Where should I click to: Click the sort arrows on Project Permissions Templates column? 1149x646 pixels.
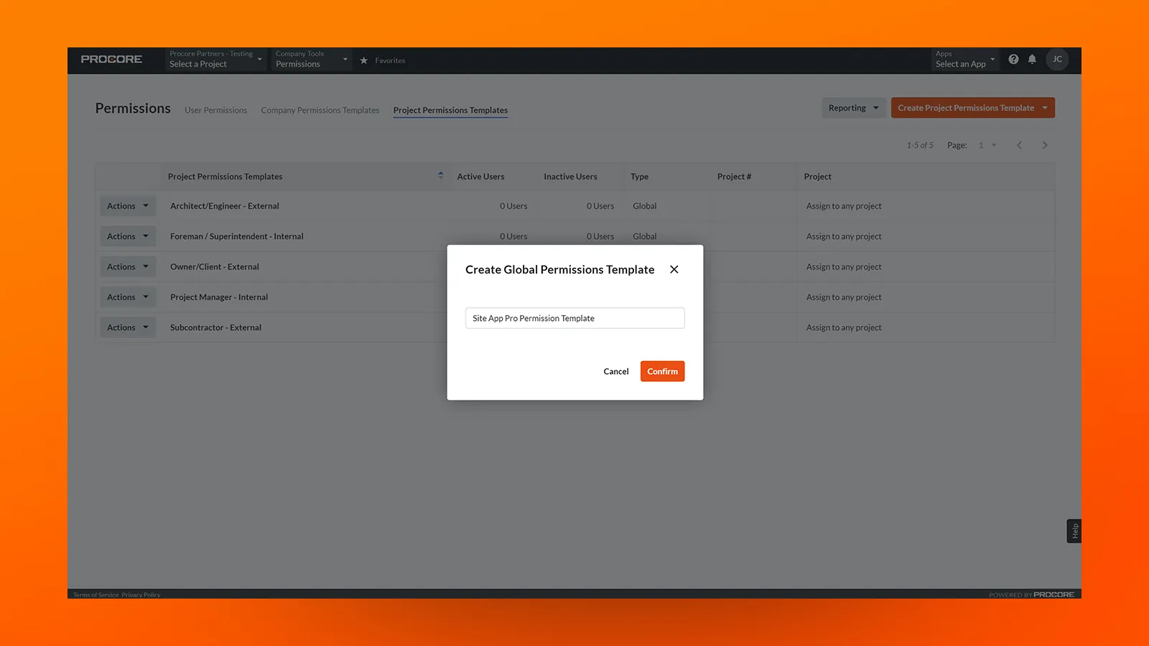pyautogui.click(x=440, y=175)
